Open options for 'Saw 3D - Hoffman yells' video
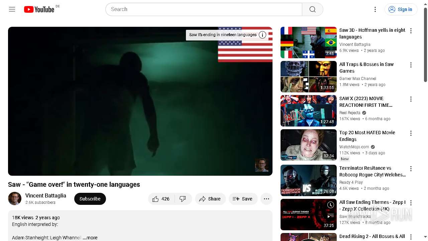 pyautogui.click(x=411, y=31)
